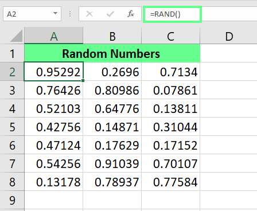This screenshot has width=257, height=211.
Task: Select column A header
Action: click(x=54, y=36)
